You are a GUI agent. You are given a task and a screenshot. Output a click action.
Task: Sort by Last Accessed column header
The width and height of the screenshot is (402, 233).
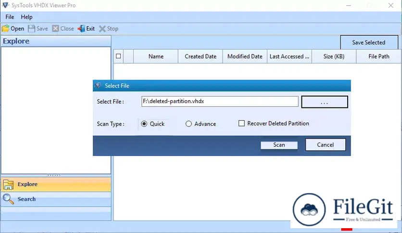pos(289,56)
